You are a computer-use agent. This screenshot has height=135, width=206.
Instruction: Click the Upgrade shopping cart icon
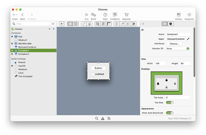point(126,15)
